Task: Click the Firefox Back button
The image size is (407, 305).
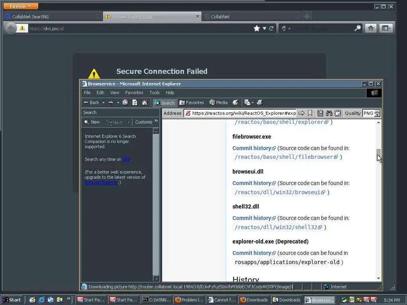Action: pos(11,28)
